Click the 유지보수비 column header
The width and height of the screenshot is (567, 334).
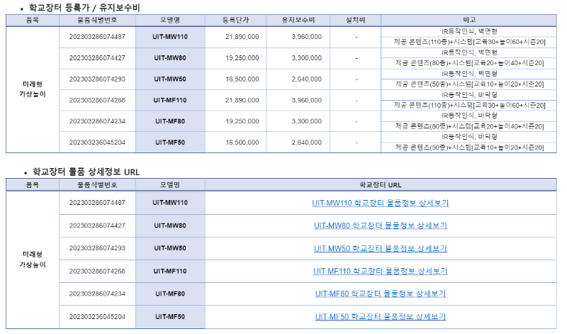point(298,21)
